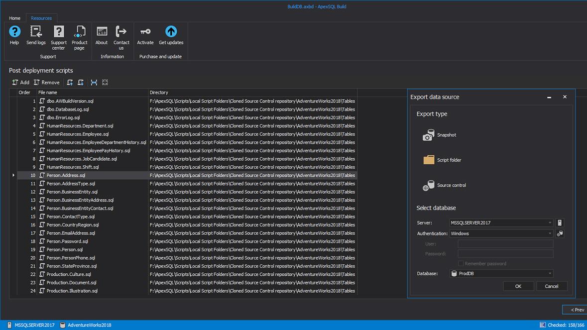Click the Send logs icon
The height and width of the screenshot is (330, 587).
36,32
